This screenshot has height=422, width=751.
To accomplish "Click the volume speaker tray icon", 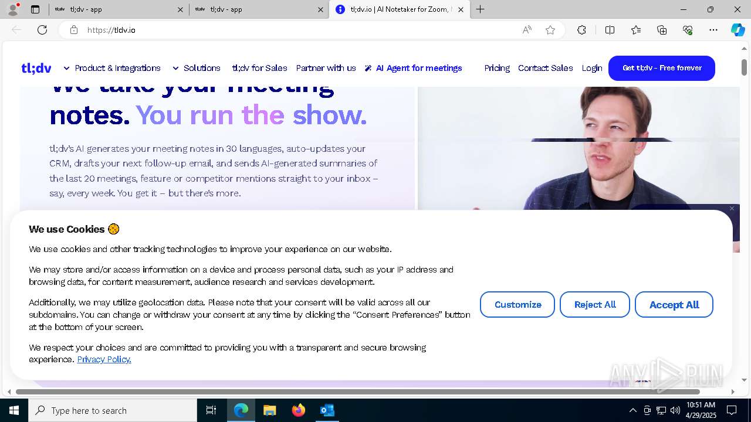I will 675,410.
